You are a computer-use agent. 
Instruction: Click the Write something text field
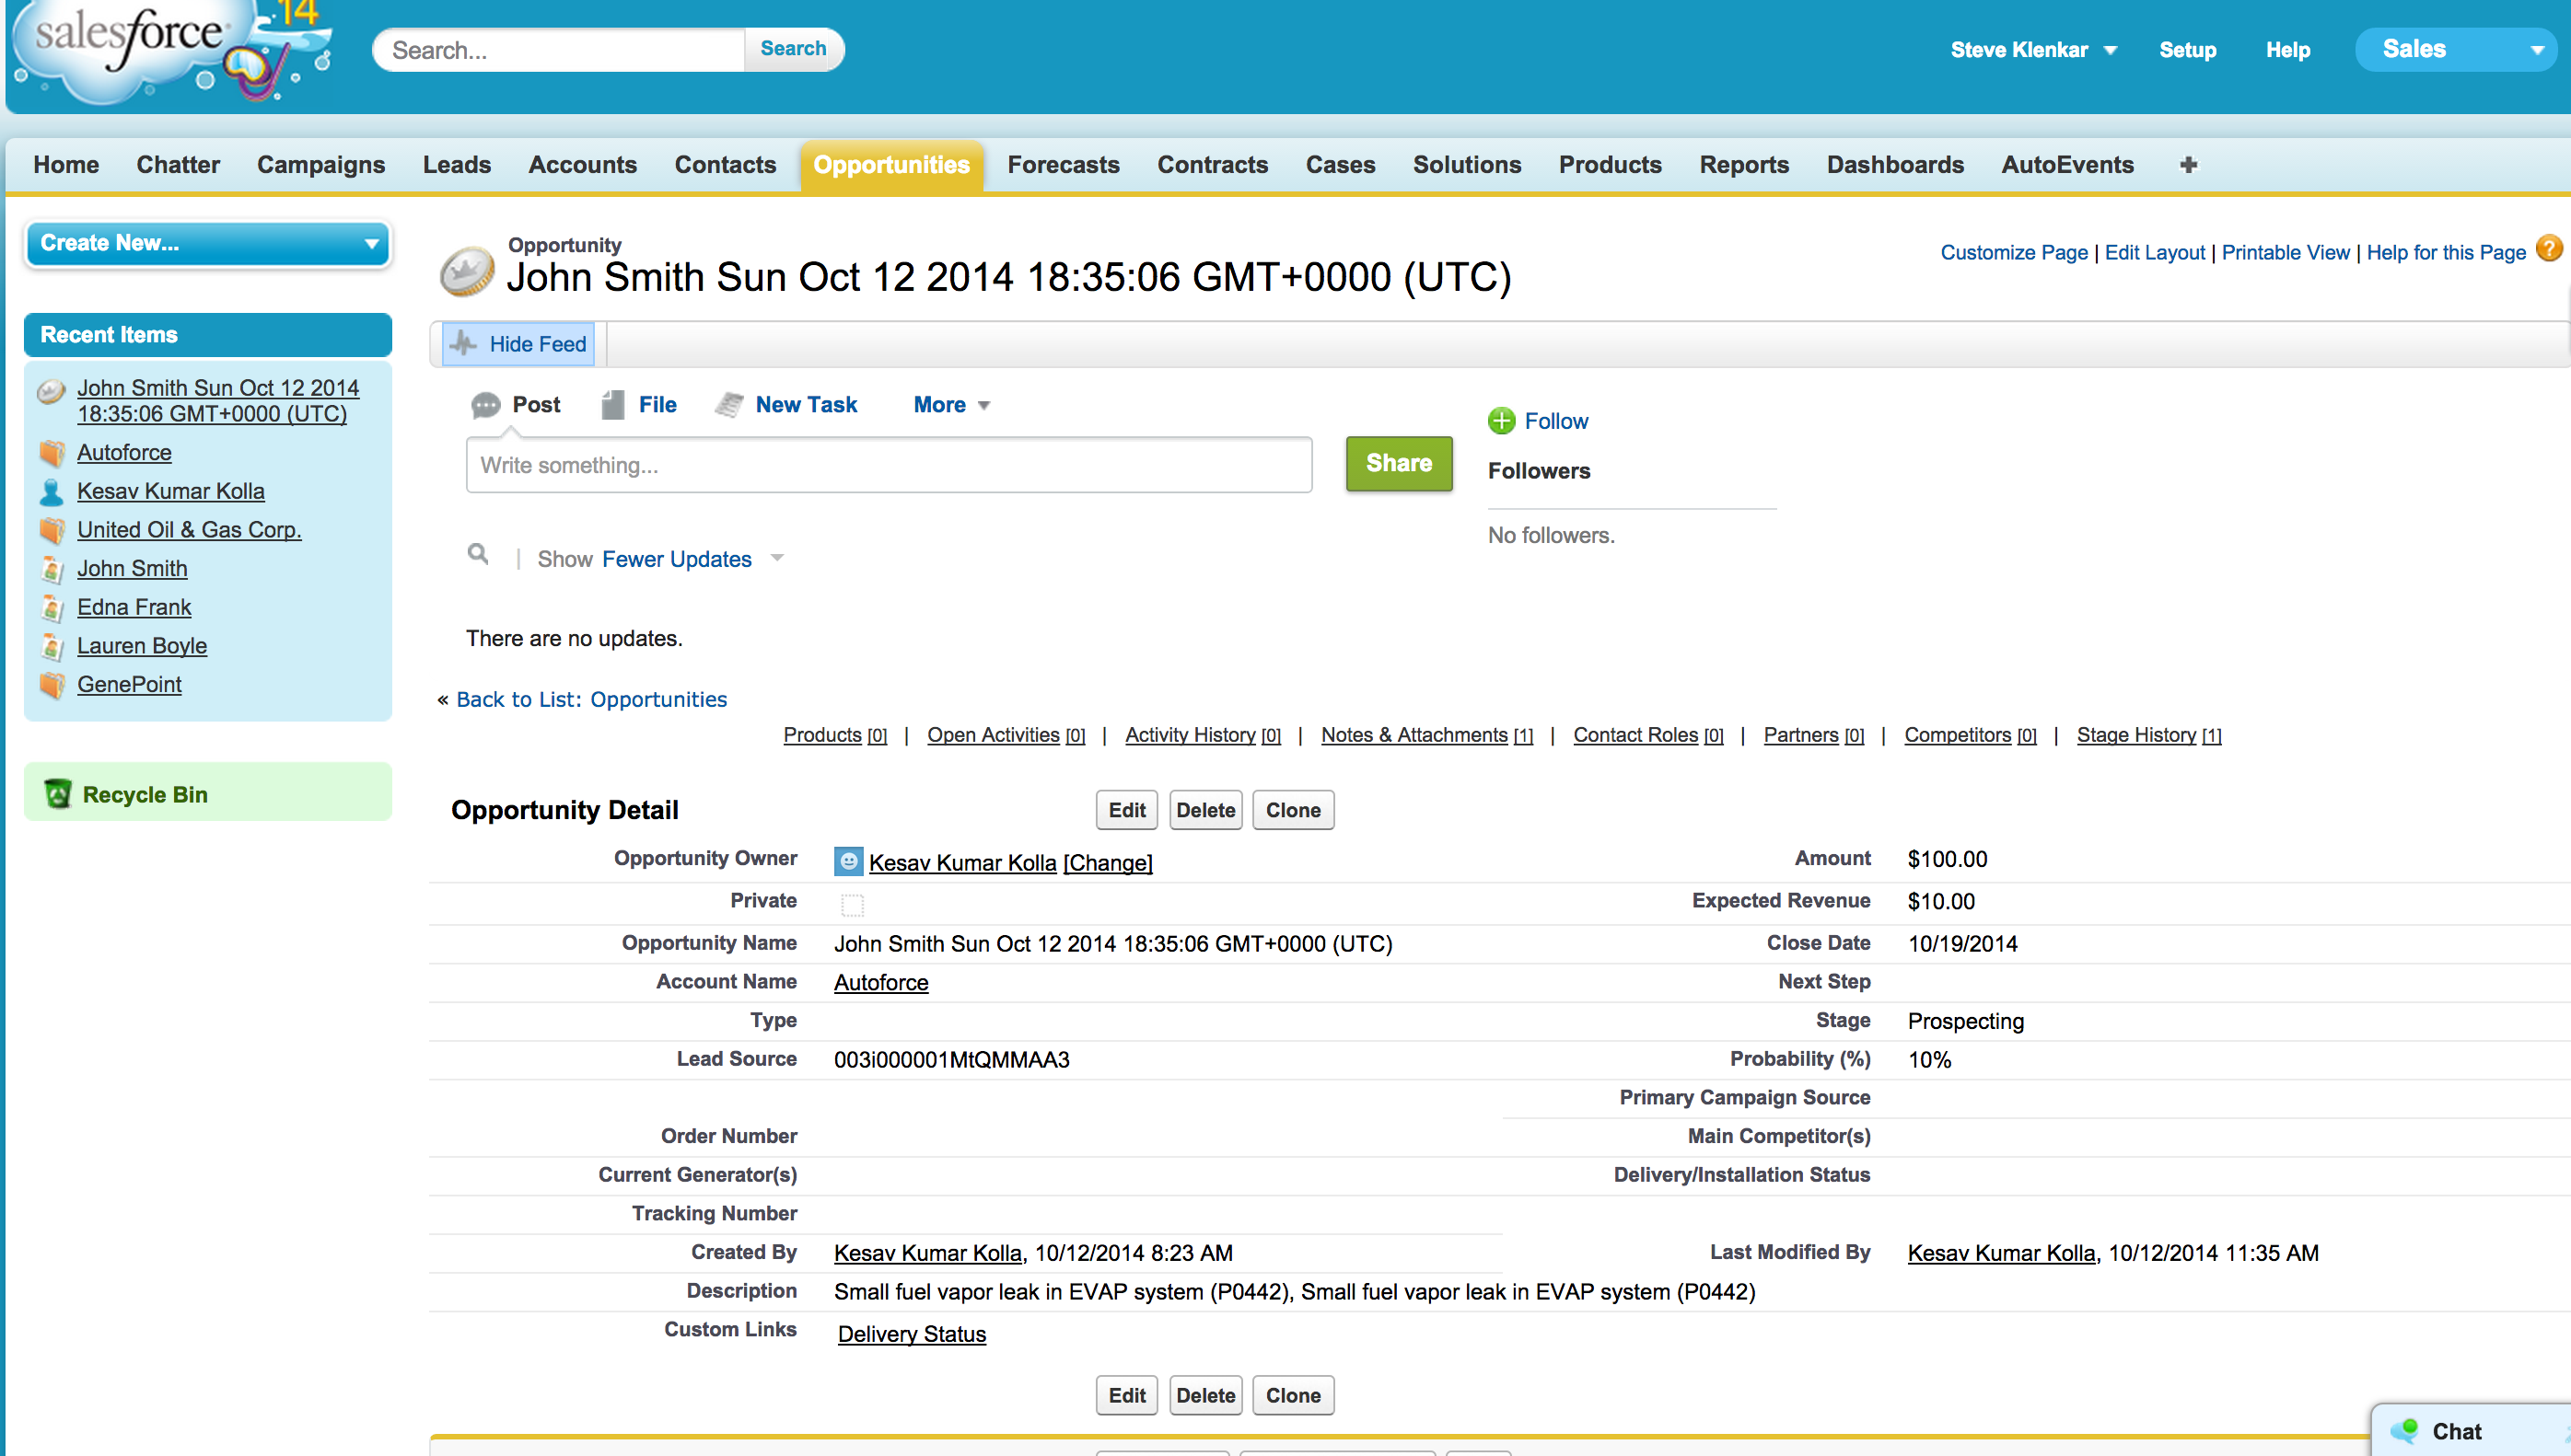[889, 465]
